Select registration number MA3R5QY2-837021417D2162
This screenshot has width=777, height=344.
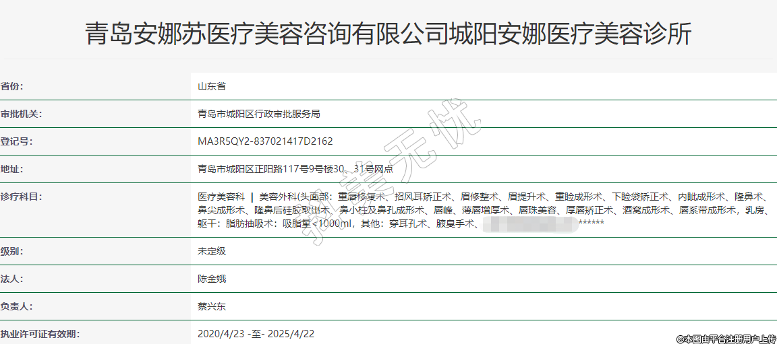(265, 141)
